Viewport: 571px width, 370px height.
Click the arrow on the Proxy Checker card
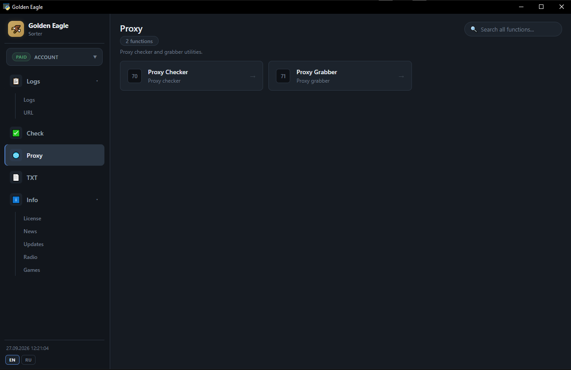point(252,76)
